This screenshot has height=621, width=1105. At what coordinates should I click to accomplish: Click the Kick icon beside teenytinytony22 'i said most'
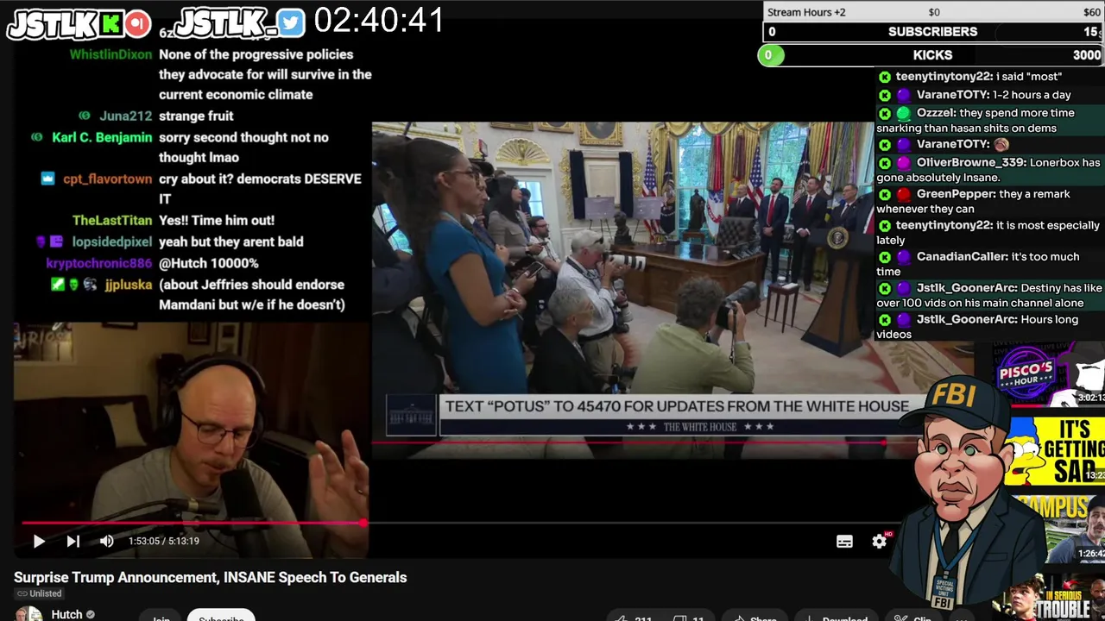885,77
